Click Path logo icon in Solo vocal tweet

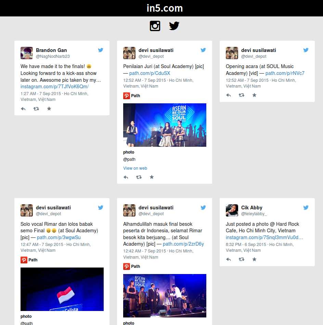tap(24, 260)
